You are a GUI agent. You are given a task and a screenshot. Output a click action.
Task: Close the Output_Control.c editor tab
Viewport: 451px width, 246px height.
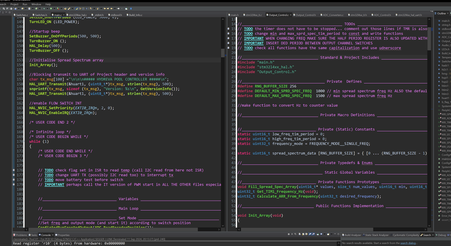click(291, 15)
